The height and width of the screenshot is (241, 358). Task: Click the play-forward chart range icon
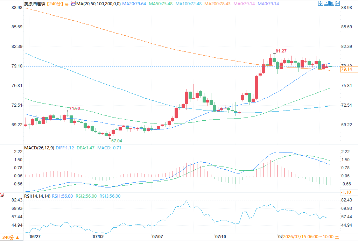[332, 3]
